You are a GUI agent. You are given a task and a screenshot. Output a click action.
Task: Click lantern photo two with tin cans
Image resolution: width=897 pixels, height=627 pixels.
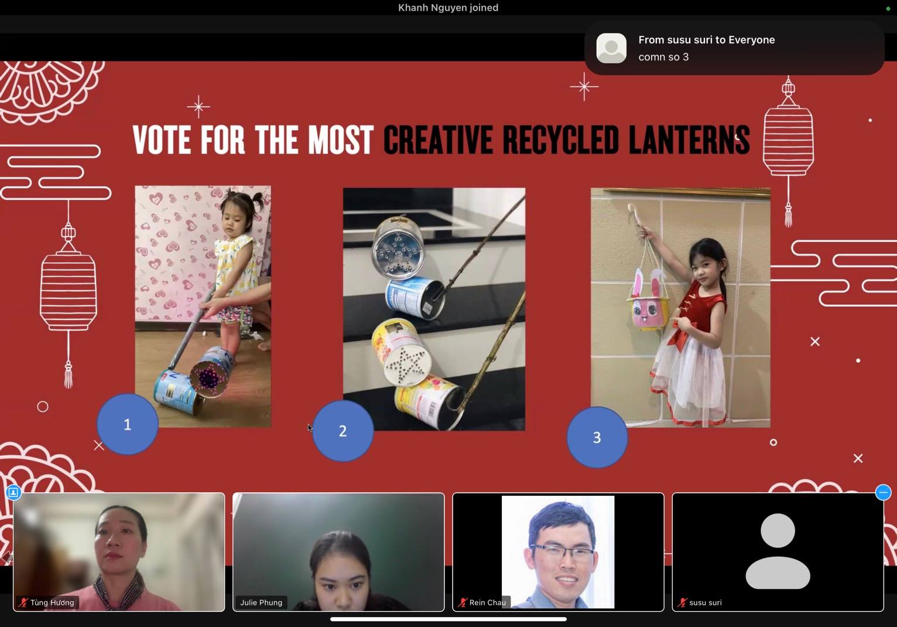point(434,309)
